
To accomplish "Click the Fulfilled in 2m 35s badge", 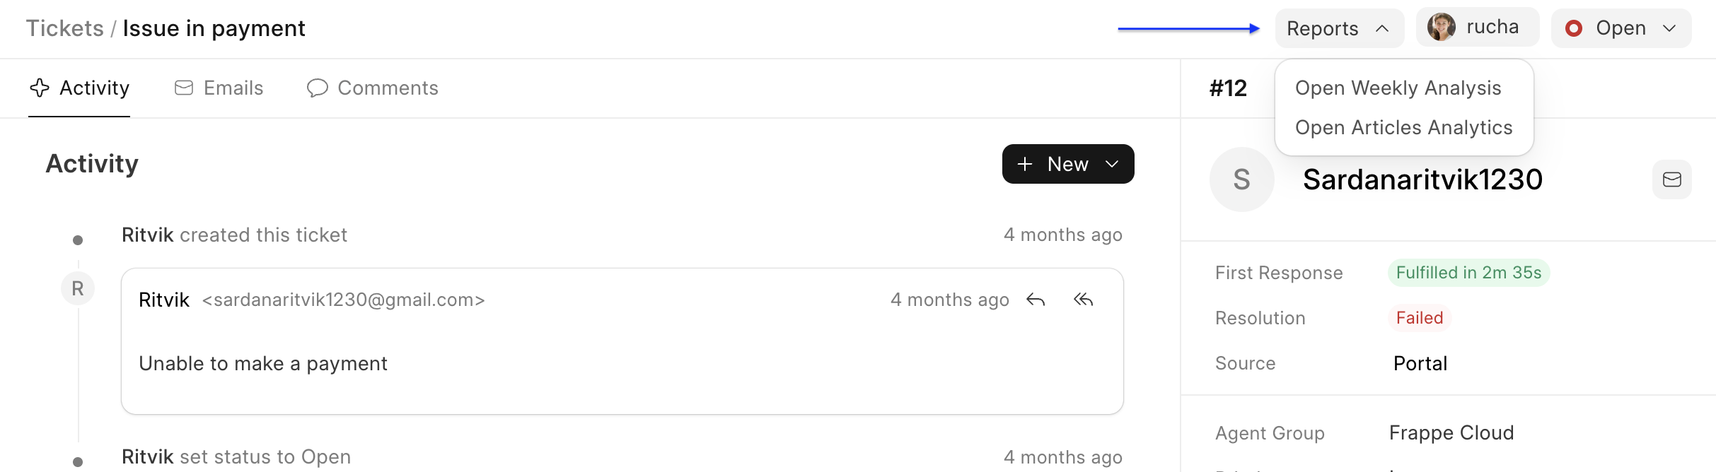I will pyautogui.click(x=1468, y=273).
